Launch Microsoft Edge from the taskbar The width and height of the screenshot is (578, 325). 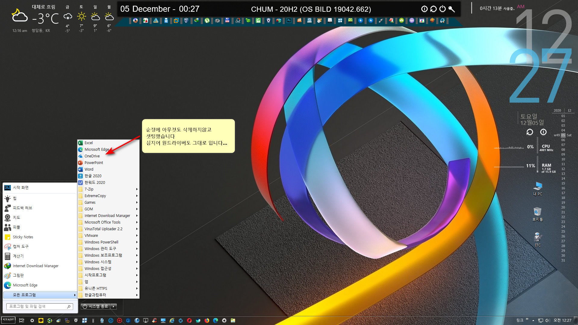click(x=216, y=320)
